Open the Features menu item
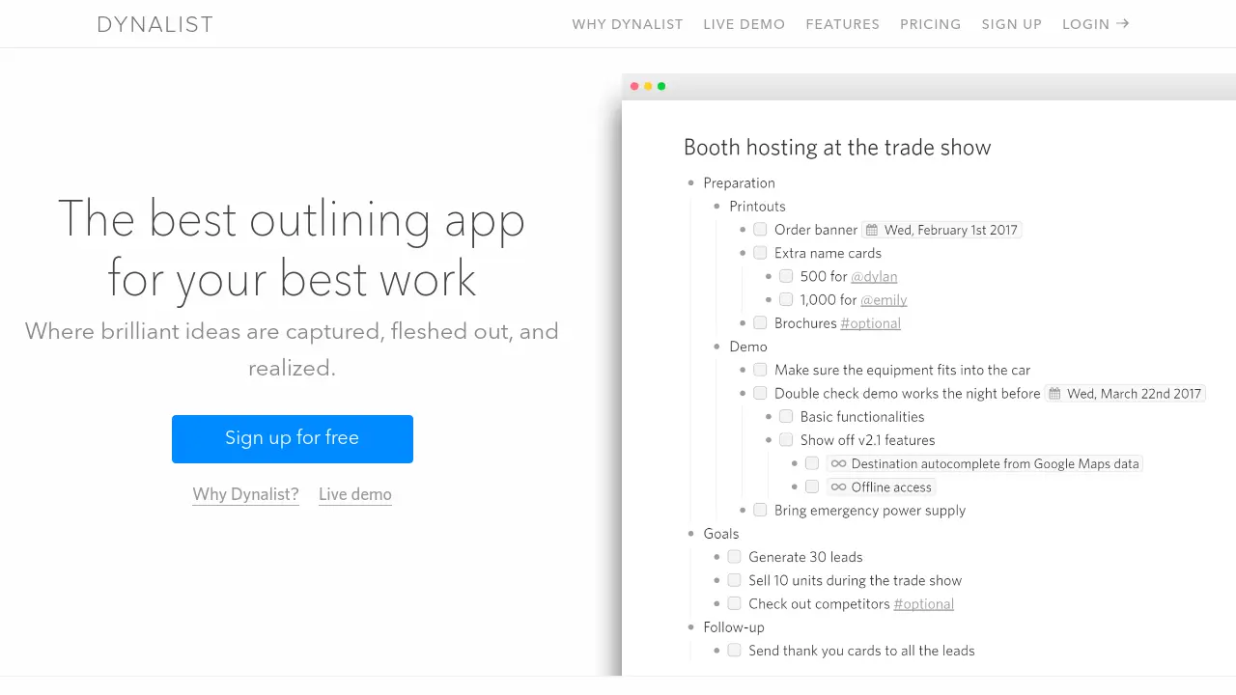1236x695 pixels. pos(842,24)
